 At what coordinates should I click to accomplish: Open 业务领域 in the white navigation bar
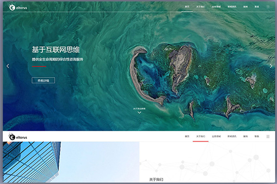click(x=216, y=137)
